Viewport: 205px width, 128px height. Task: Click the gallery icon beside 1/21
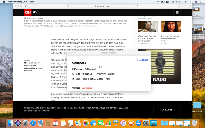25,18
